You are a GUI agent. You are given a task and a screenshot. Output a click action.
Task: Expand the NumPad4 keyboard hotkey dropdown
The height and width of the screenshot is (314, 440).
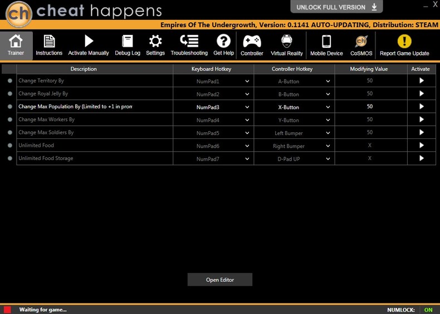[247, 120]
